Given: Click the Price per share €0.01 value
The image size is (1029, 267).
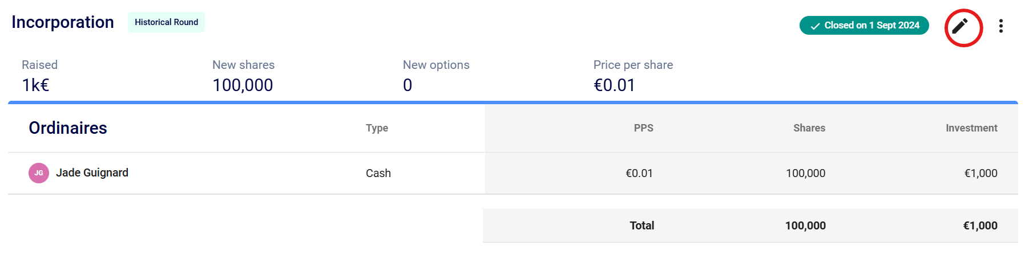Looking at the screenshot, I should tap(614, 85).
